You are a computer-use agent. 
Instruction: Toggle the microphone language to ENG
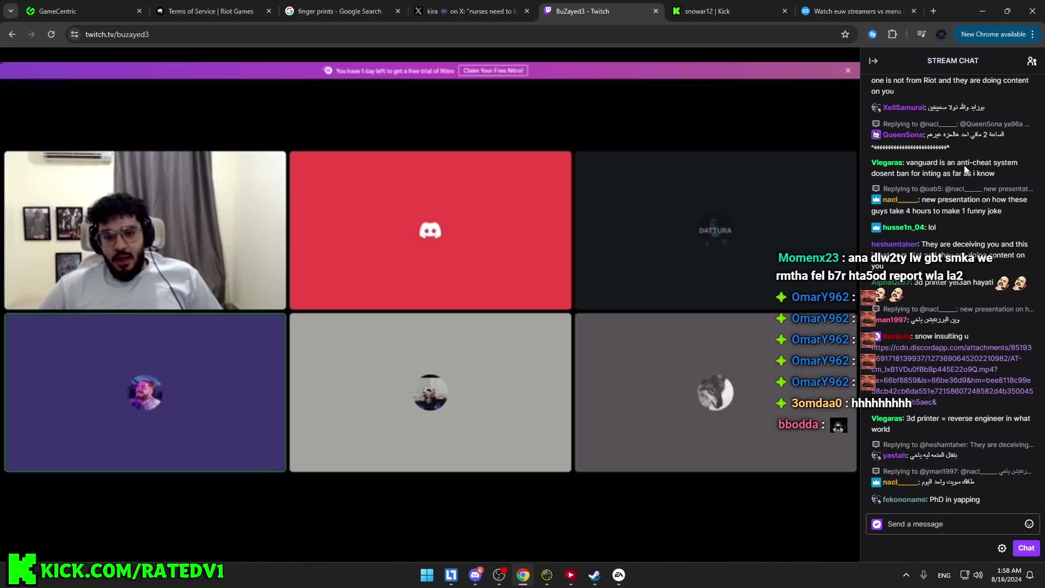(x=944, y=575)
